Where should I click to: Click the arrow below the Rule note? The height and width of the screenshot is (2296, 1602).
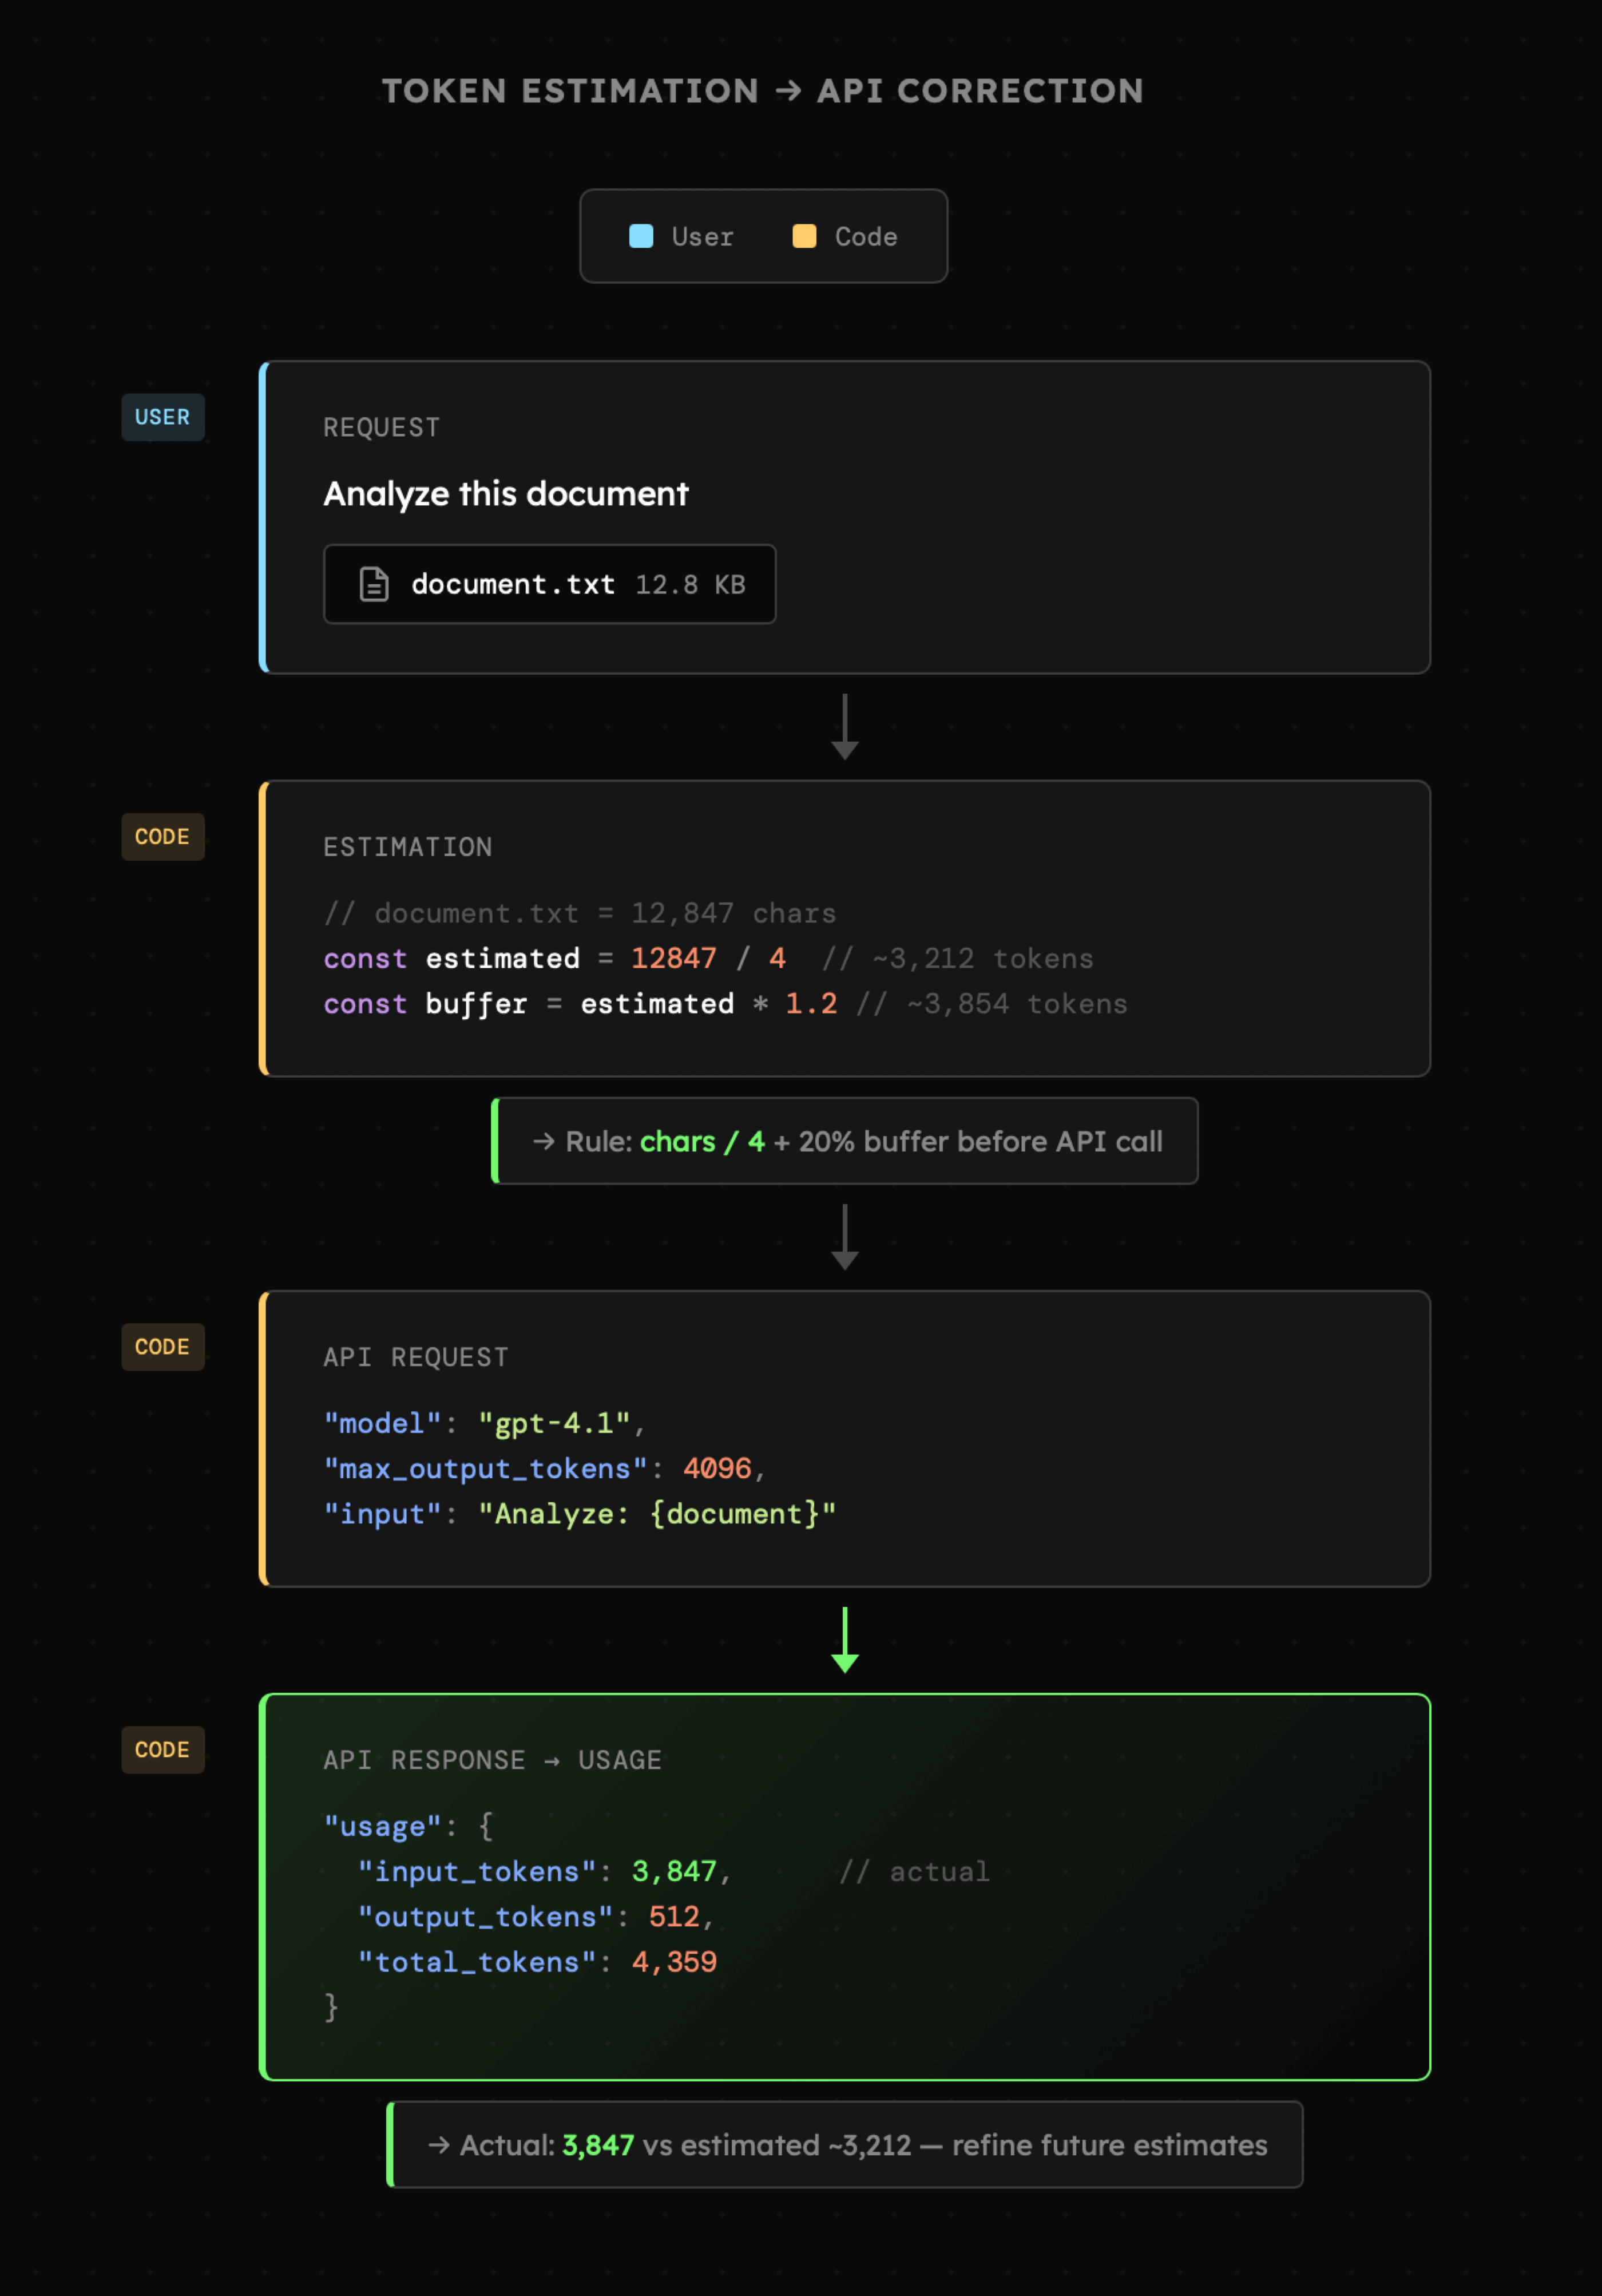(x=845, y=1237)
